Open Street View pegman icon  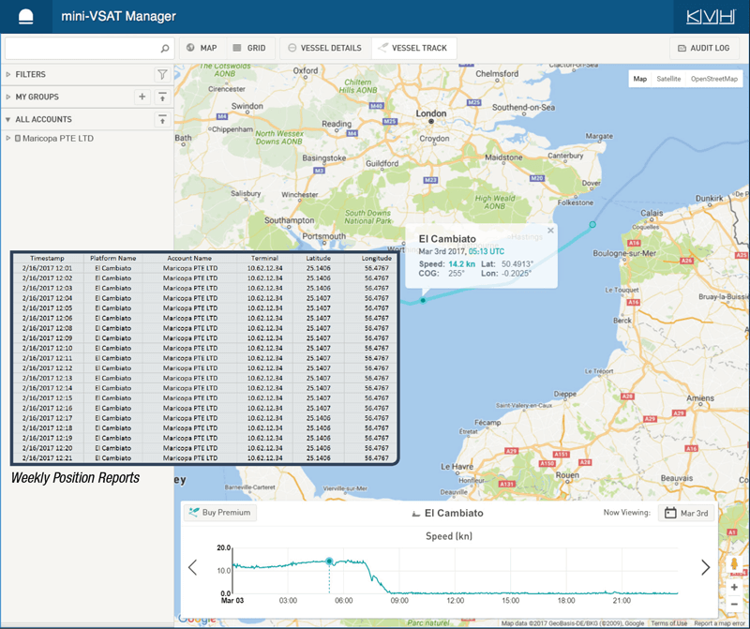coord(734,564)
